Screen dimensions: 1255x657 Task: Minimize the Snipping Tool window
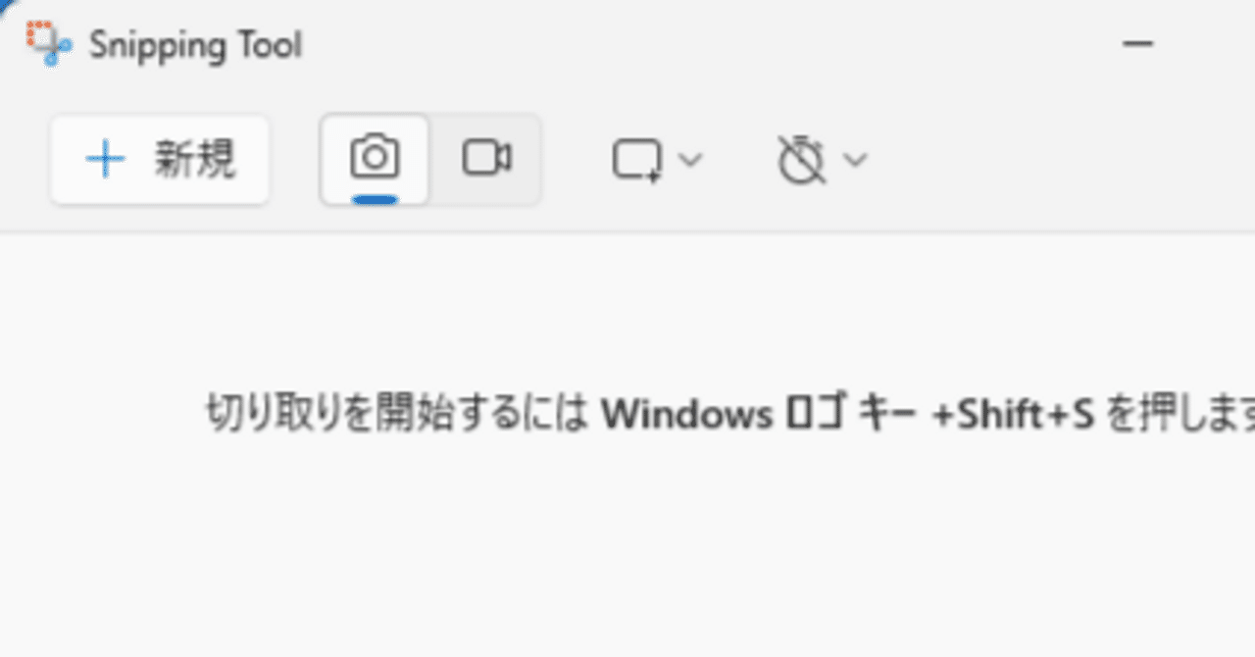point(1137,44)
